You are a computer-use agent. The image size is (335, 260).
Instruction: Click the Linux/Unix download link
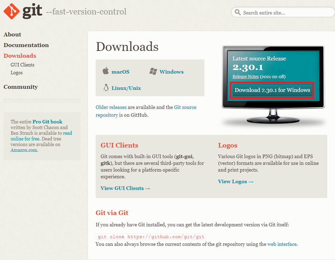click(126, 88)
